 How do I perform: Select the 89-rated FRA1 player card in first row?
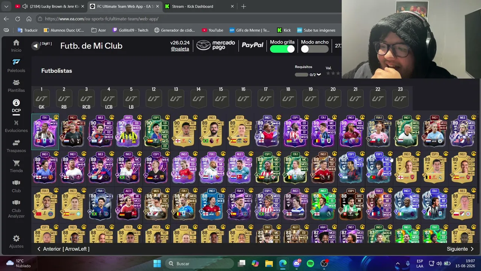pyautogui.click(x=379, y=132)
